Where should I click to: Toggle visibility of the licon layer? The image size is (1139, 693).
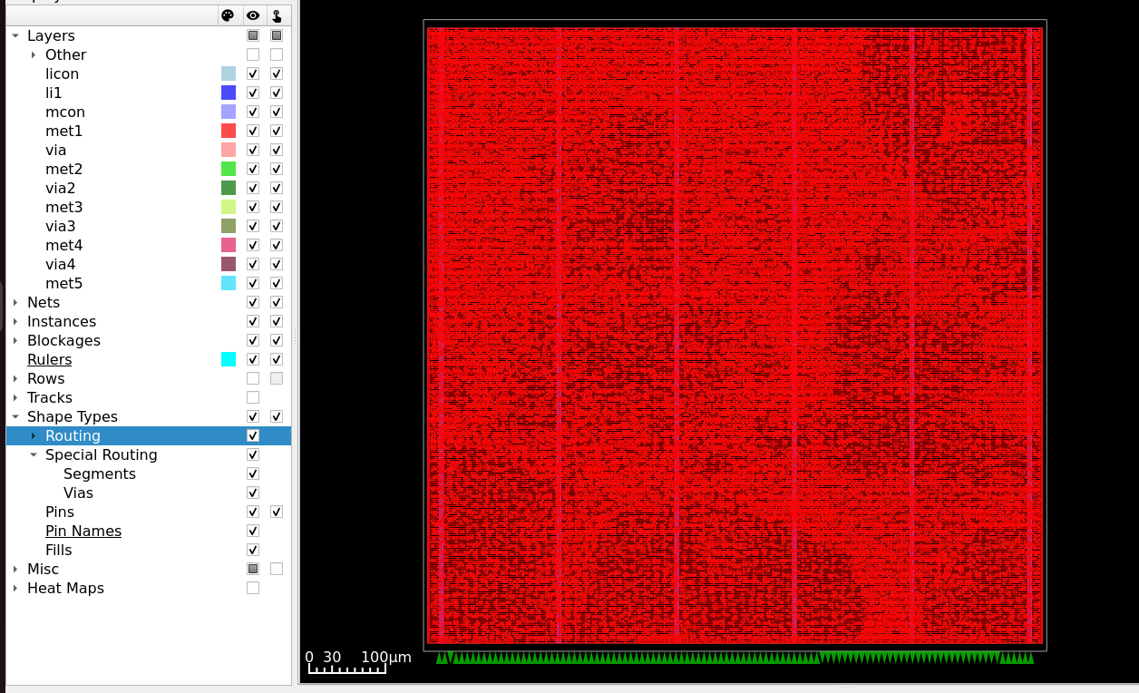click(253, 73)
